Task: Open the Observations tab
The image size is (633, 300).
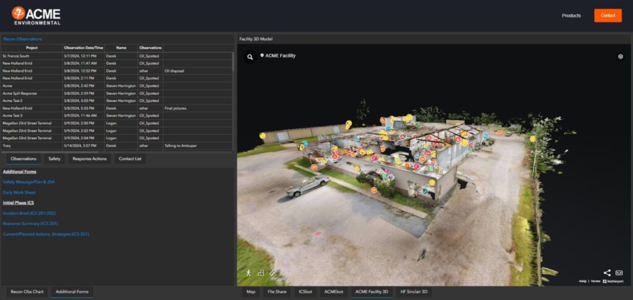Action: point(23,159)
